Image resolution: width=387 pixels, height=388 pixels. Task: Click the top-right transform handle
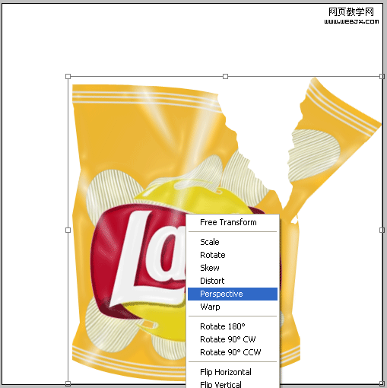point(382,76)
